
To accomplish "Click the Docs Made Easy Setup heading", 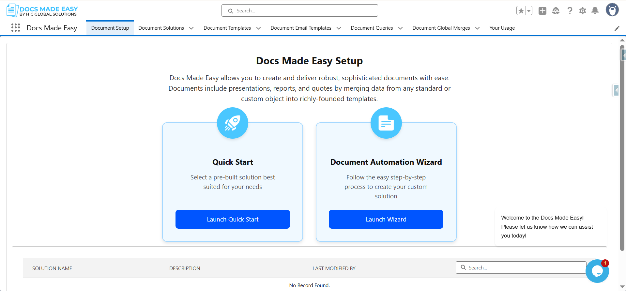I will tap(309, 61).
